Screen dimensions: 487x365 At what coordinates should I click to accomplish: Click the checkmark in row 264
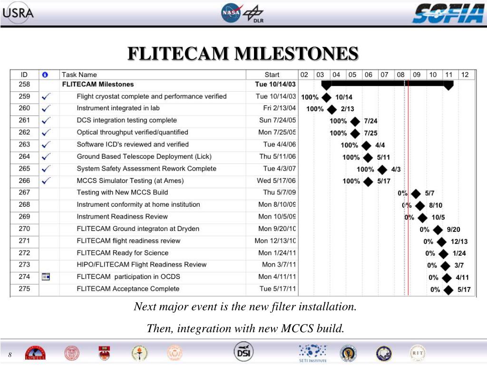coord(46,157)
